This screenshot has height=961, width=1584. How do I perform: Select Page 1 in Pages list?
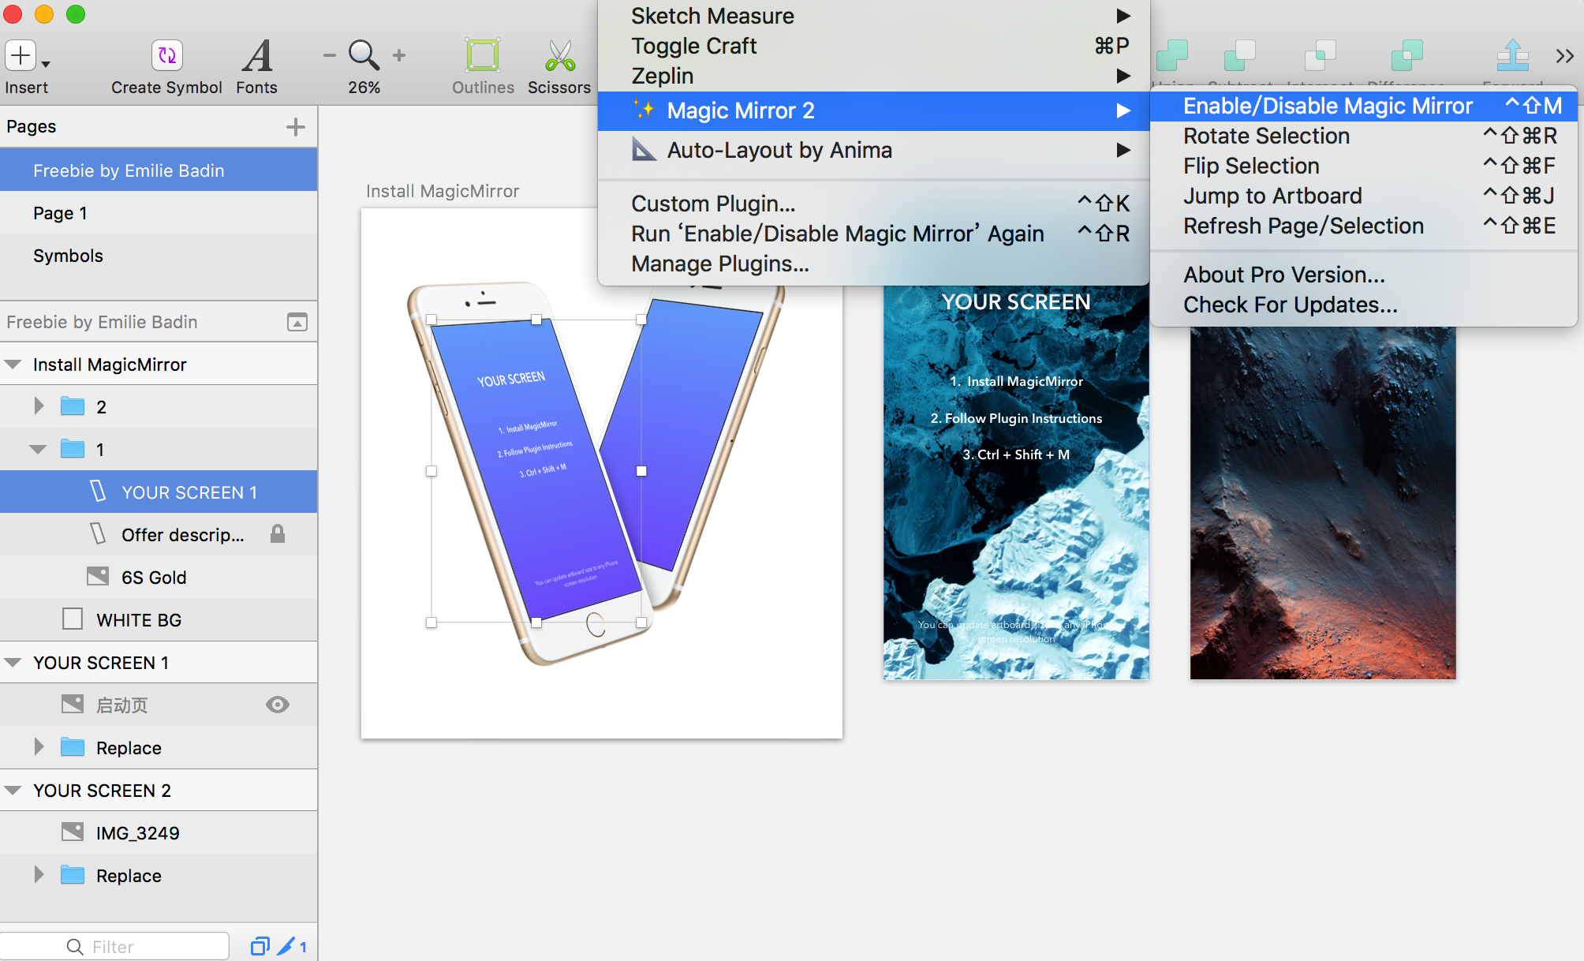tap(60, 213)
